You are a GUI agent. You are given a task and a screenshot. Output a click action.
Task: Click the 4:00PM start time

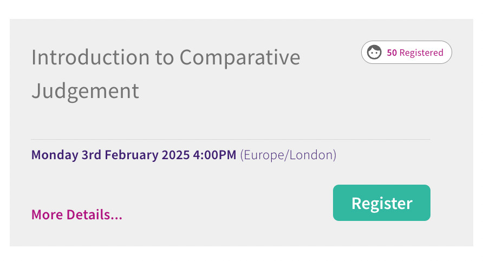click(x=214, y=155)
